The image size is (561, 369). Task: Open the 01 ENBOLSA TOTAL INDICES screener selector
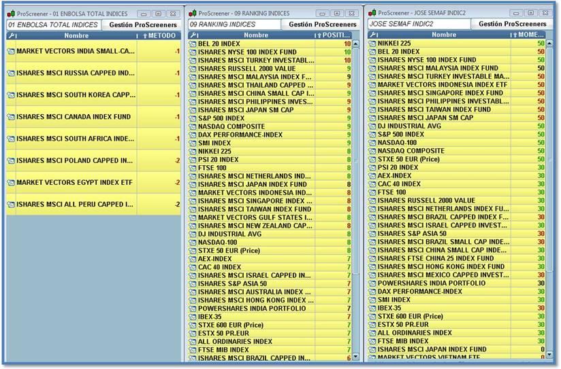coord(54,25)
